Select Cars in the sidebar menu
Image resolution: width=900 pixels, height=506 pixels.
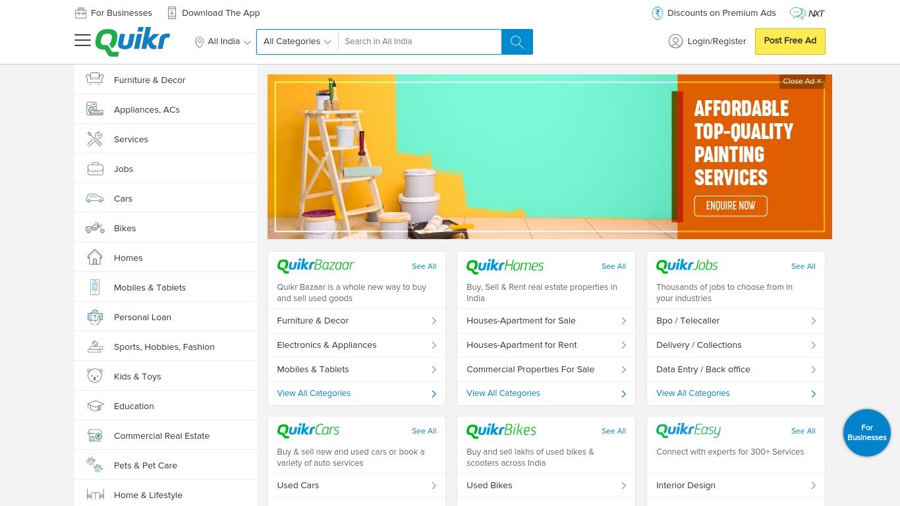165,198
